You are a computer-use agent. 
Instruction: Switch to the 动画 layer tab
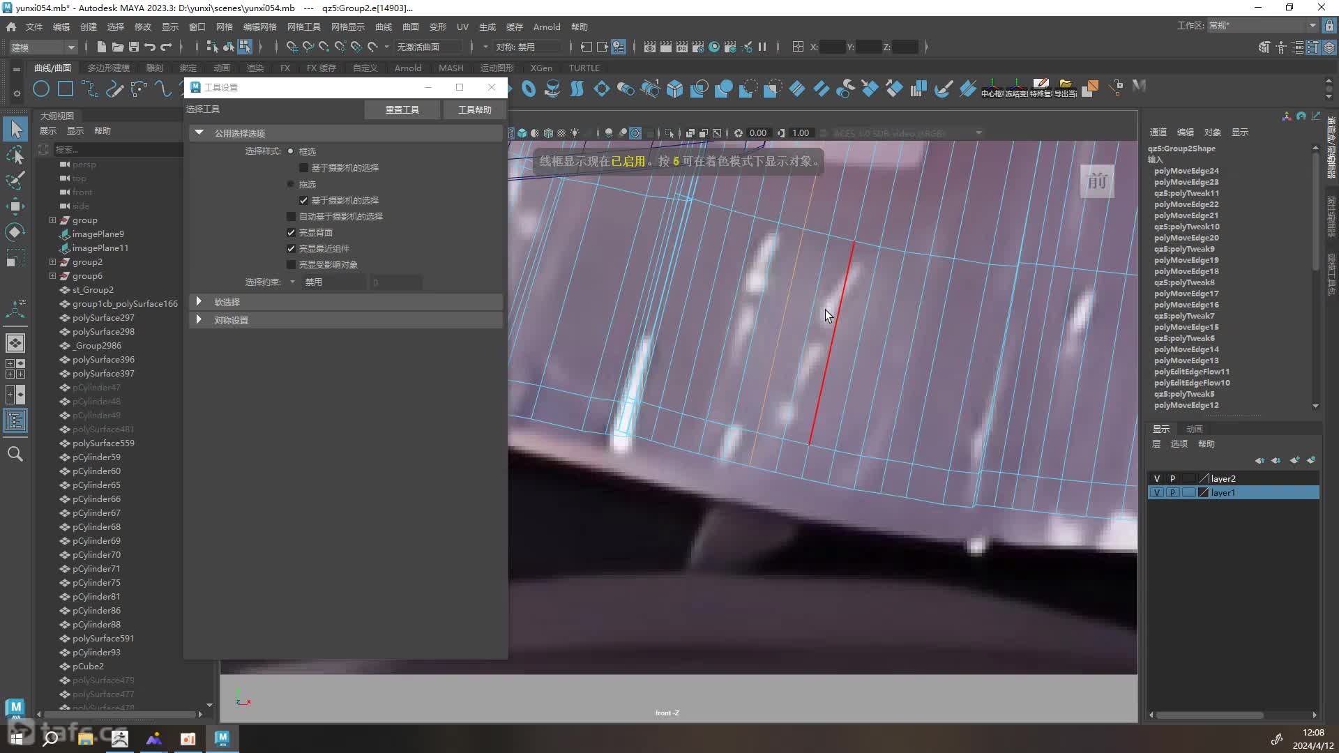click(1195, 429)
